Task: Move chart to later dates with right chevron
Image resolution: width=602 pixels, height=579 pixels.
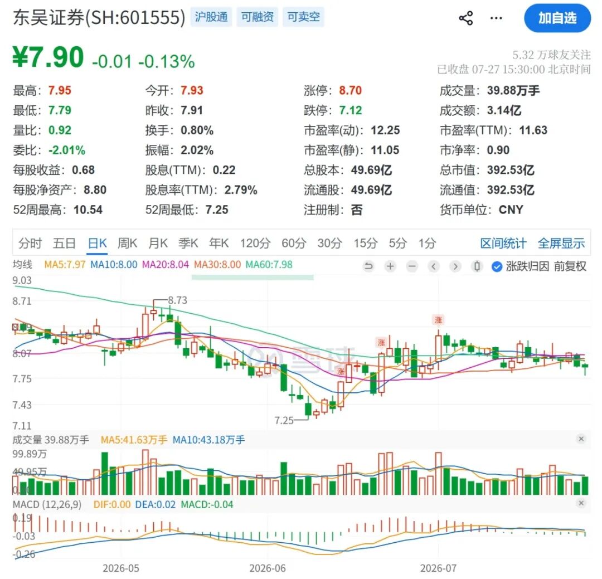Action: (455, 266)
